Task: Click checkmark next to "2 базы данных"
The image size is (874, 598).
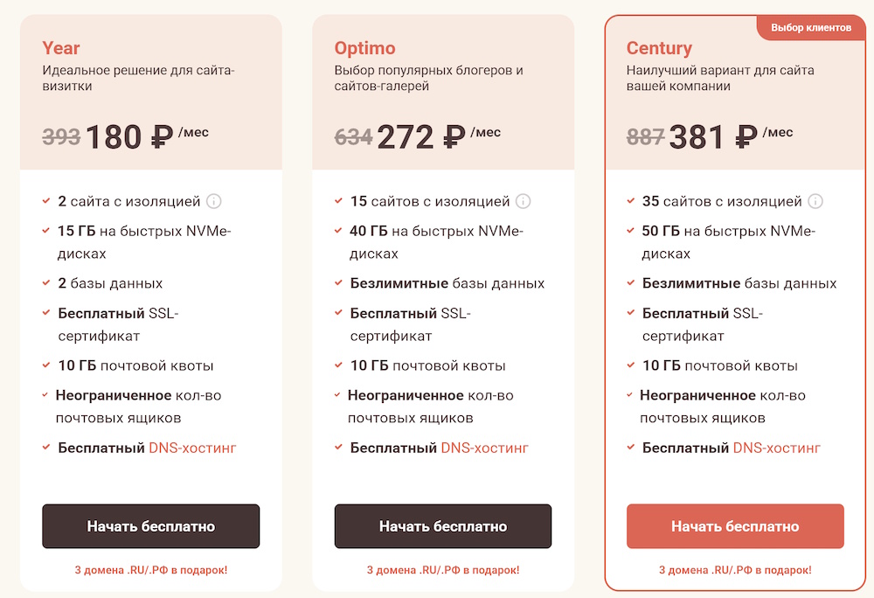Action: coord(46,283)
